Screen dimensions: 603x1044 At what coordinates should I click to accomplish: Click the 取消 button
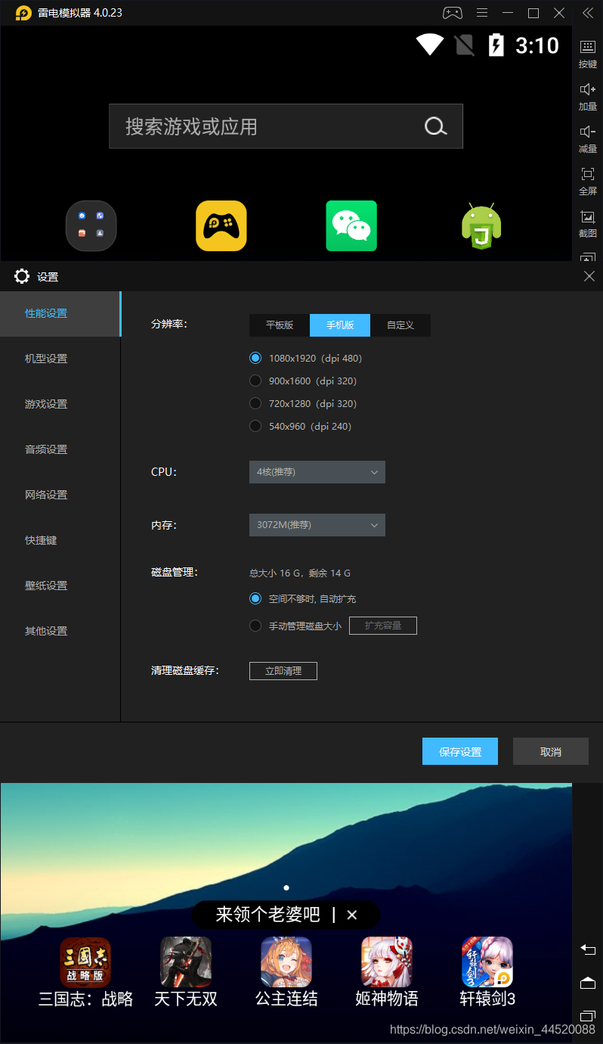click(551, 751)
